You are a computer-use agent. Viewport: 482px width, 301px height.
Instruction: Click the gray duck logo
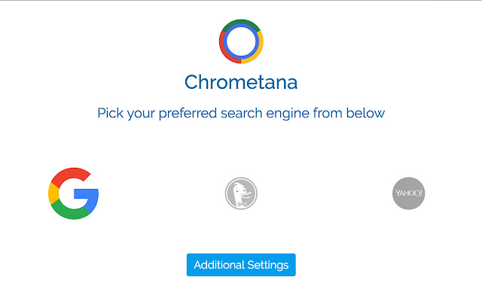click(x=241, y=193)
